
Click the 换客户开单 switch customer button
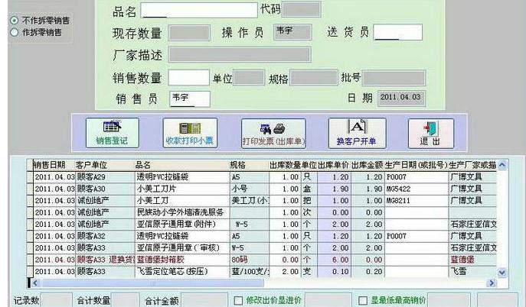tap(357, 133)
